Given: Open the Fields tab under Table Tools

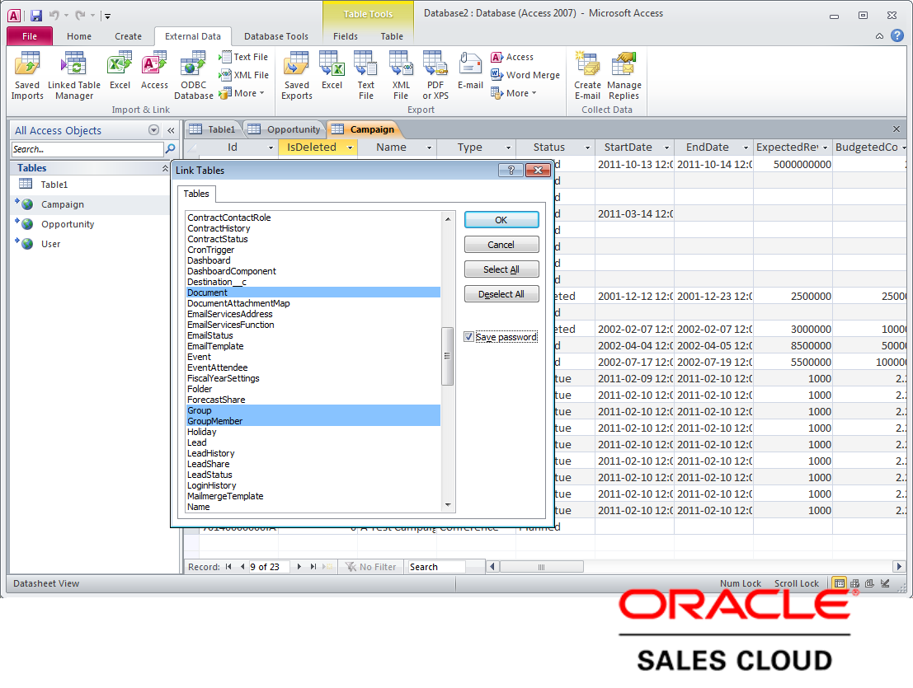Looking at the screenshot, I should click(346, 36).
